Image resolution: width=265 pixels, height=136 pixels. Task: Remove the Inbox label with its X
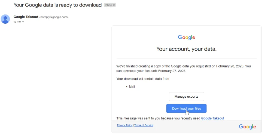(114, 5)
